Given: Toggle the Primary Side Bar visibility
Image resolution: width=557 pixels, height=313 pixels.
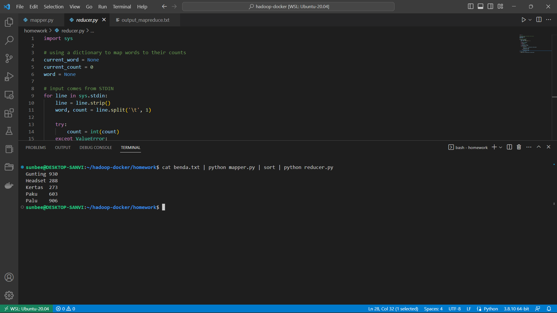Looking at the screenshot, I should 470,6.
